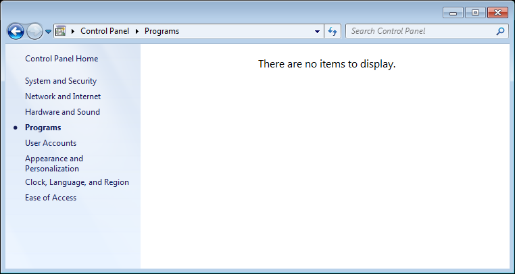Click the Back navigation arrow button
This screenshot has height=274, width=515.
tap(16, 31)
